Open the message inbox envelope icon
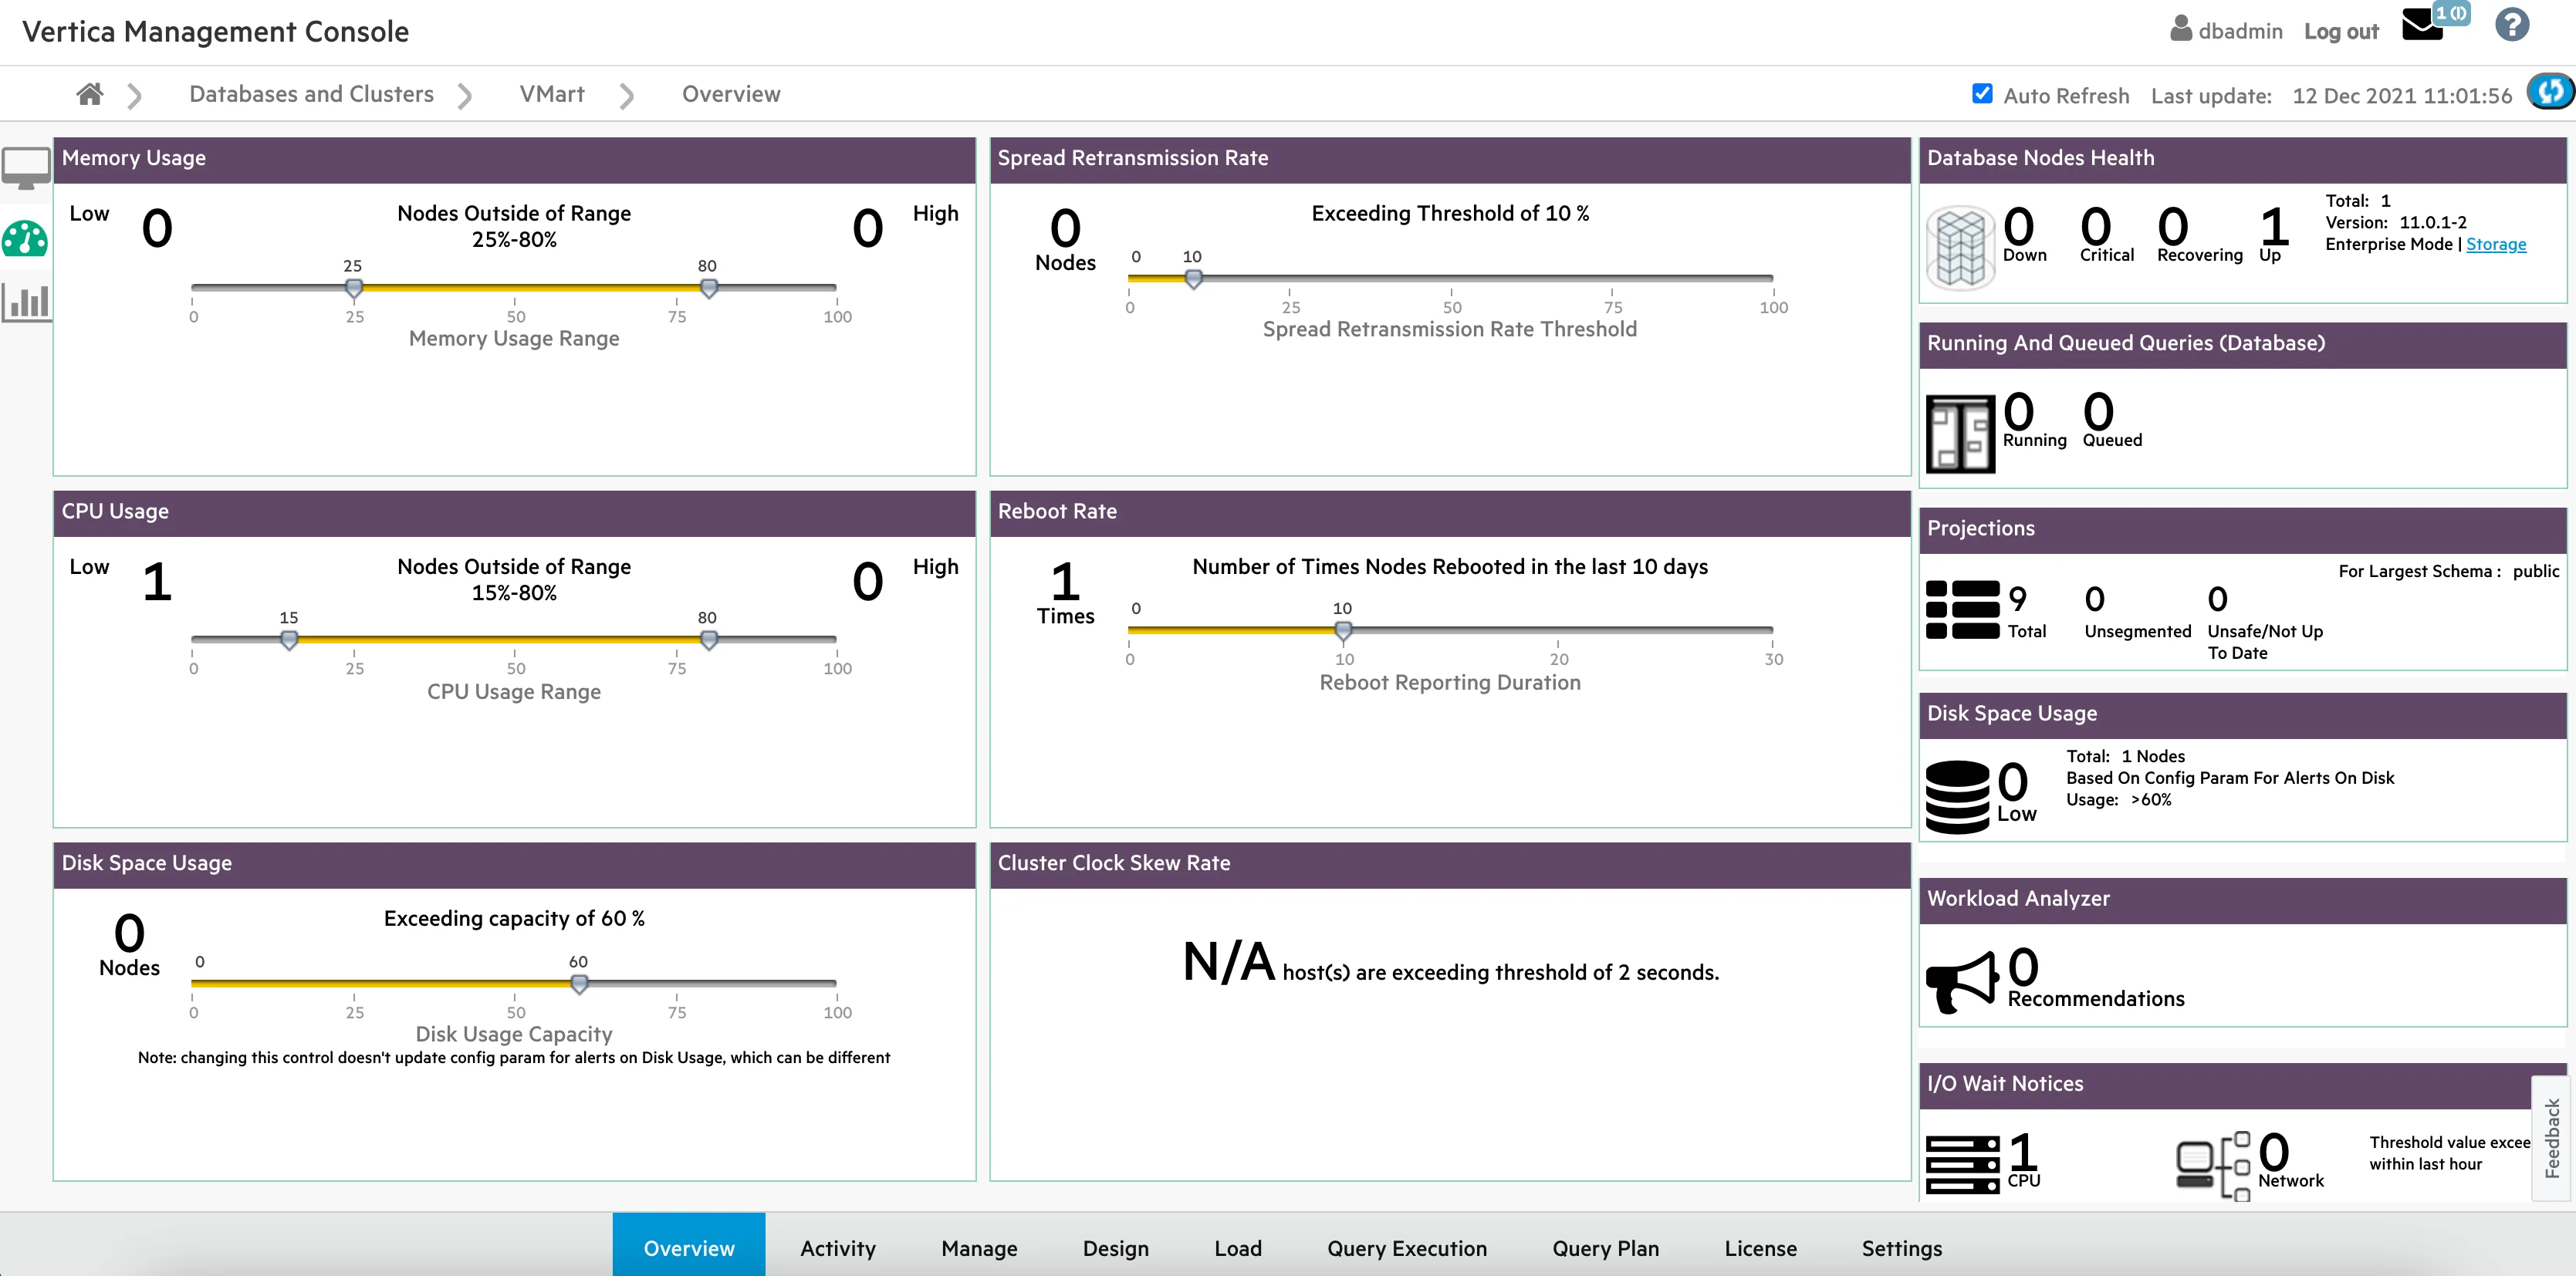This screenshot has height=1276, width=2576. click(x=2422, y=25)
